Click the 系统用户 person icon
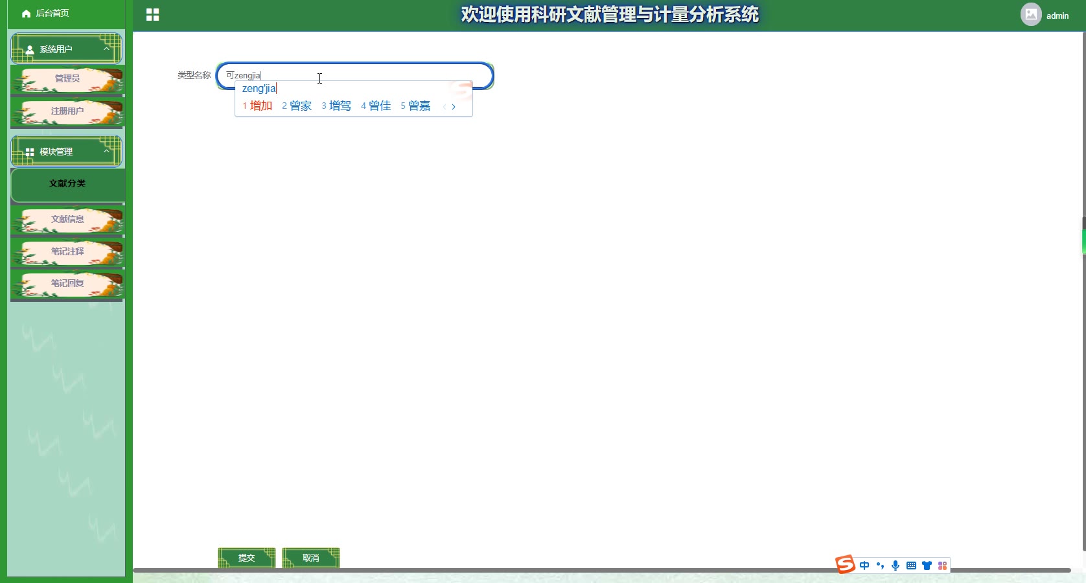Screen dimensions: 1086x583 [30, 49]
